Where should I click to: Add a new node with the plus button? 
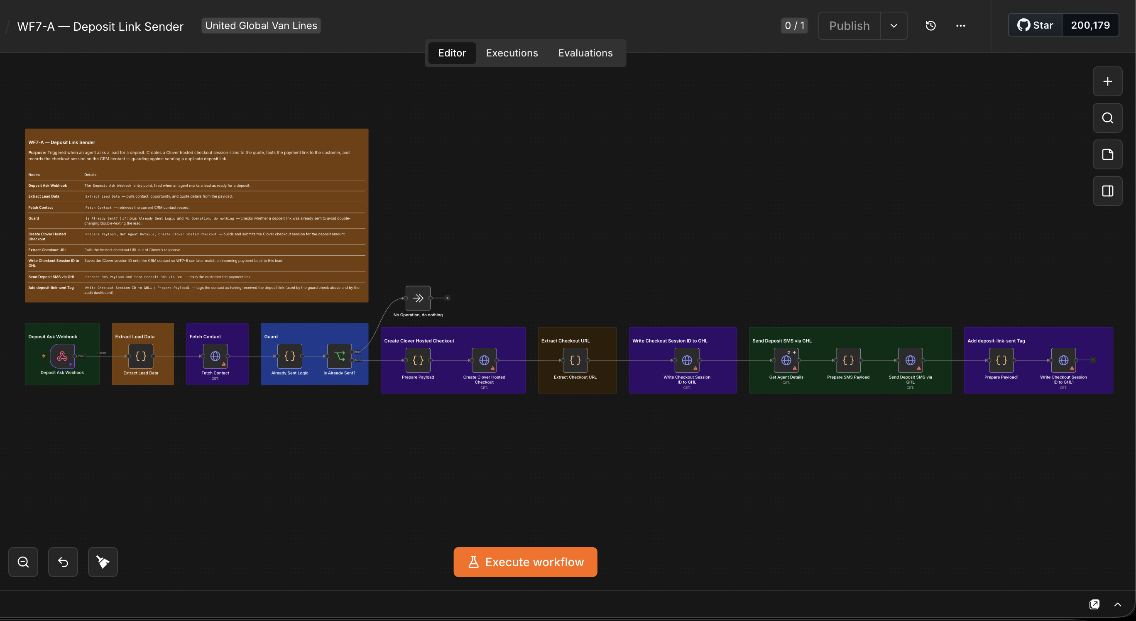[x=1107, y=81]
